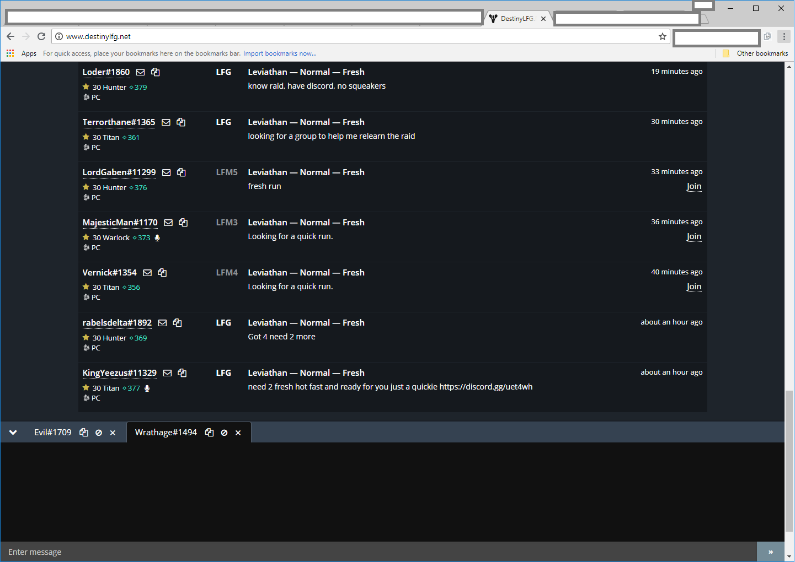Open KingYeezus#11329 profile link
Image resolution: width=795 pixels, height=562 pixels.
pos(119,373)
